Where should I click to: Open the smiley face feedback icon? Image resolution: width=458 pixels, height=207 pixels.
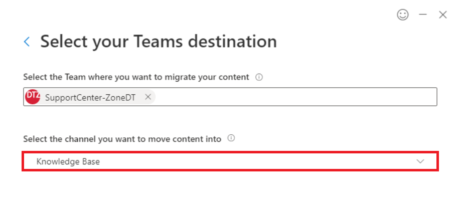pyautogui.click(x=402, y=15)
